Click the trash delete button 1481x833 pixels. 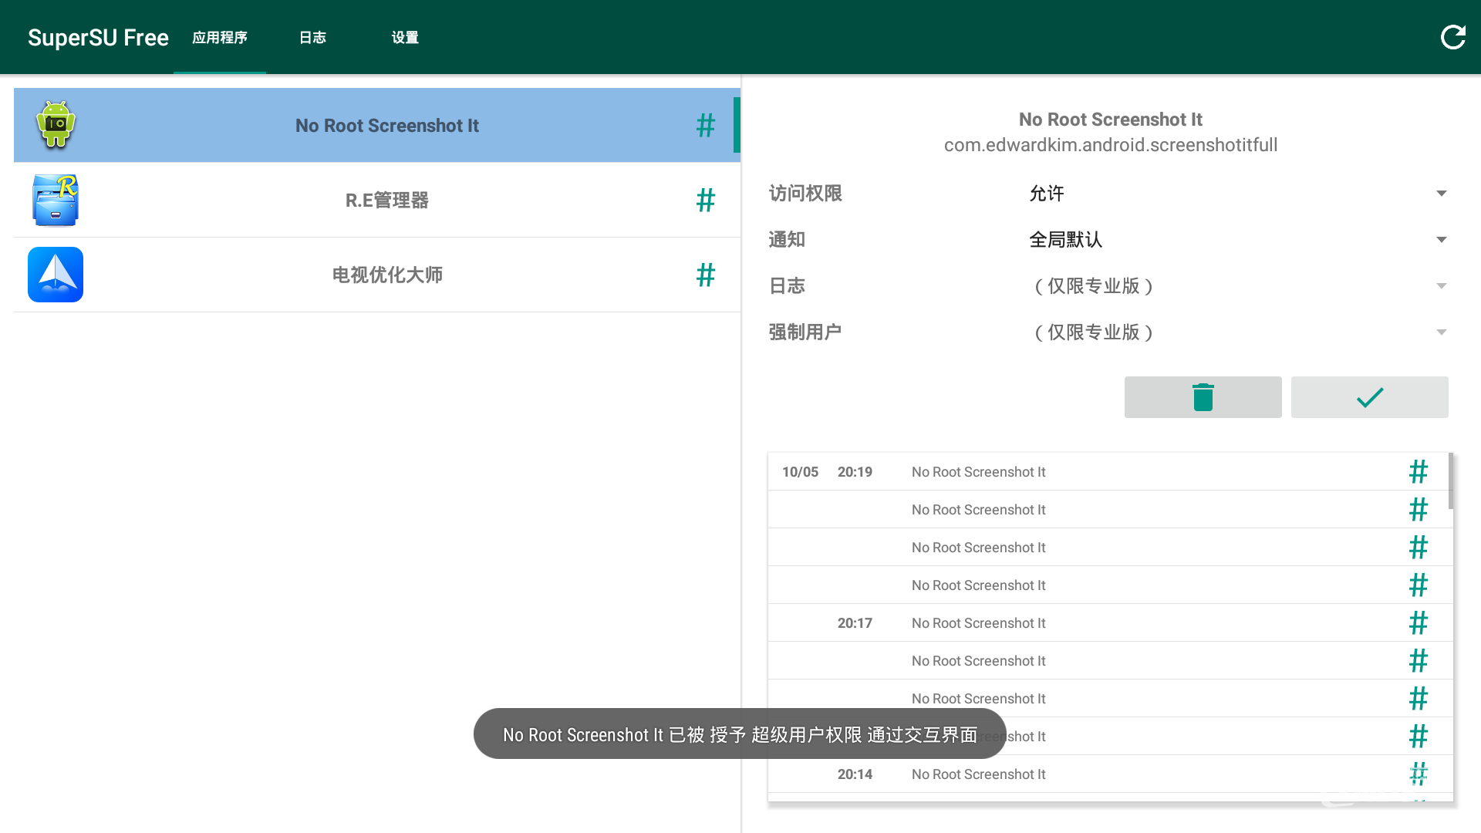pos(1203,397)
